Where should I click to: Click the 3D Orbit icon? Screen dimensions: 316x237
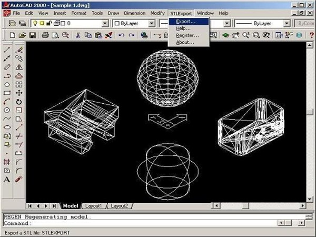[x=226, y=35]
